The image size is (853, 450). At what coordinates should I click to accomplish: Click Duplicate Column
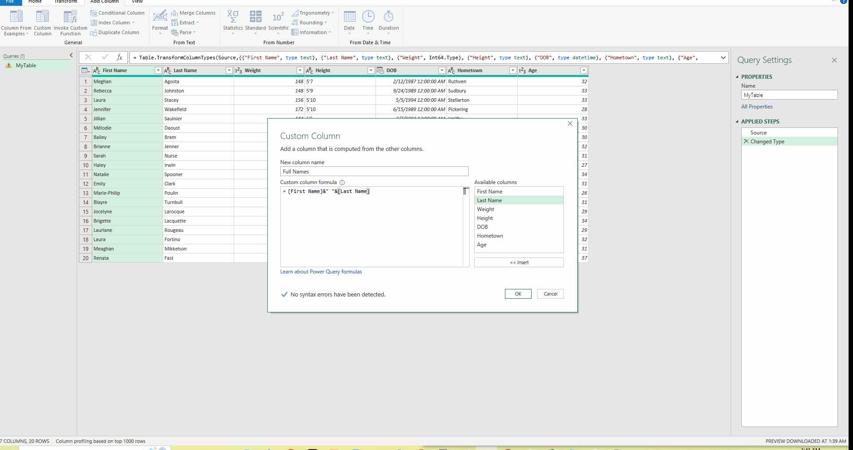point(115,32)
